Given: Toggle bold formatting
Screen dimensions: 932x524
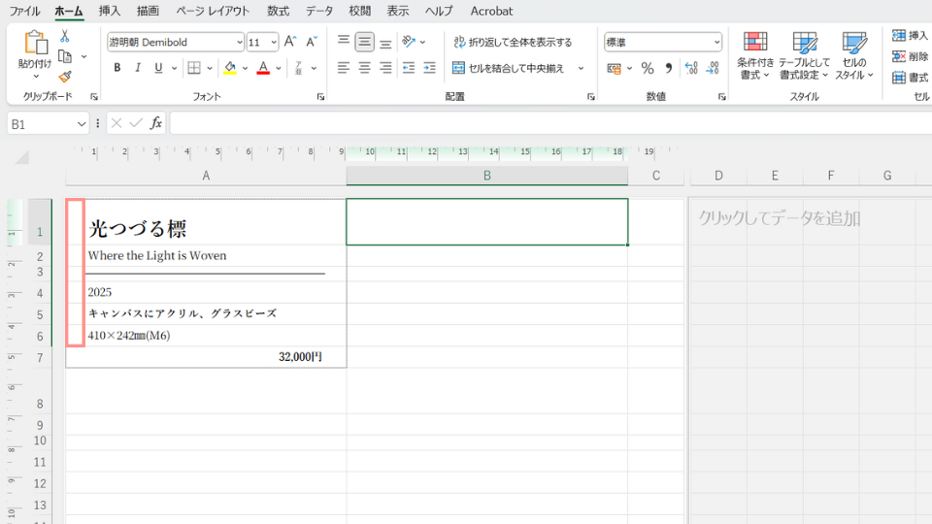Looking at the screenshot, I should tap(117, 68).
